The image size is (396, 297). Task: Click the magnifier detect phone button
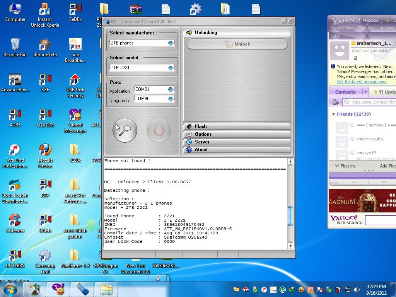coord(125,130)
